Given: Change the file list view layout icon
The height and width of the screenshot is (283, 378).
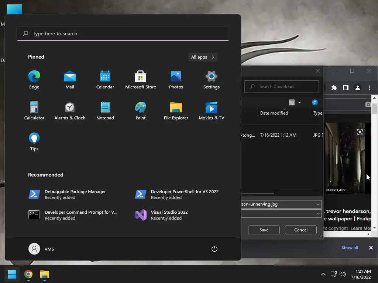Looking at the screenshot, I should pos(292,102).
